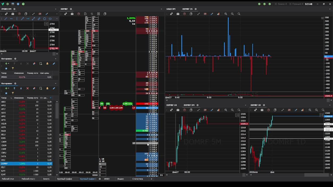Zoom out on the DOMRF 1S chart
Viewport: 333px width, 187px height.
tap(232, 14)
